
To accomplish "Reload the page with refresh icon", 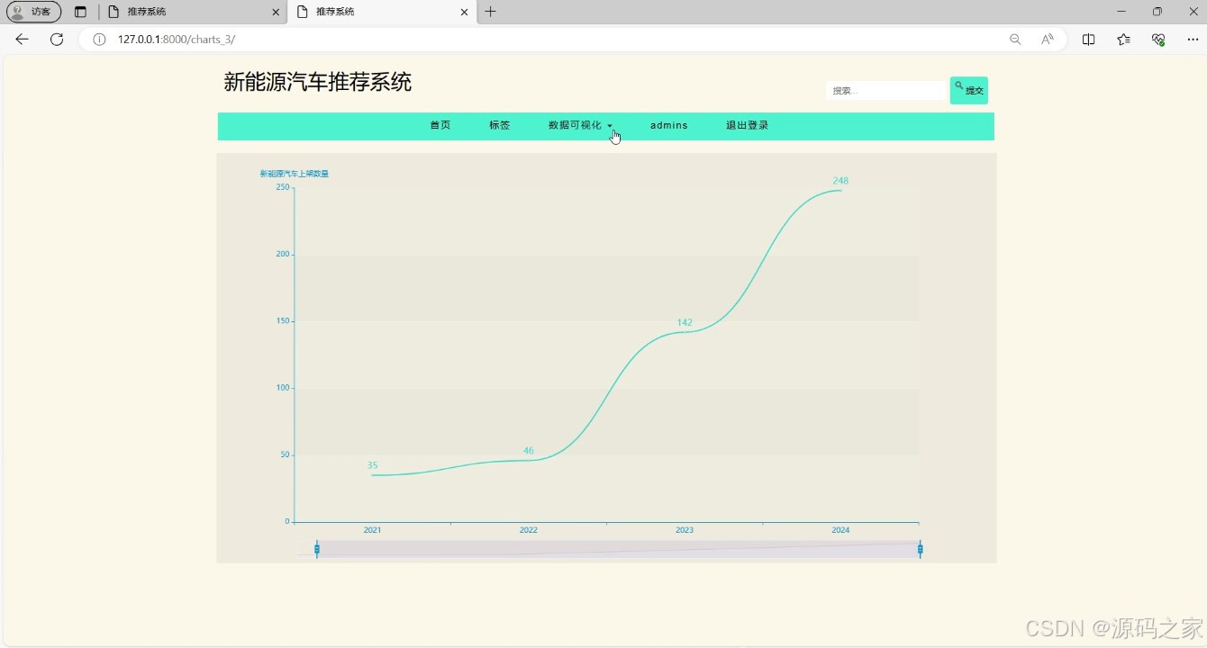I will coord(57,40).
